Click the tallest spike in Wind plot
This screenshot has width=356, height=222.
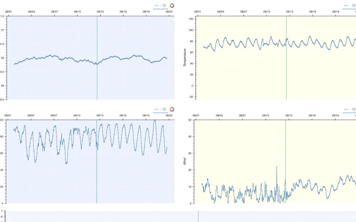pos(277,167)
